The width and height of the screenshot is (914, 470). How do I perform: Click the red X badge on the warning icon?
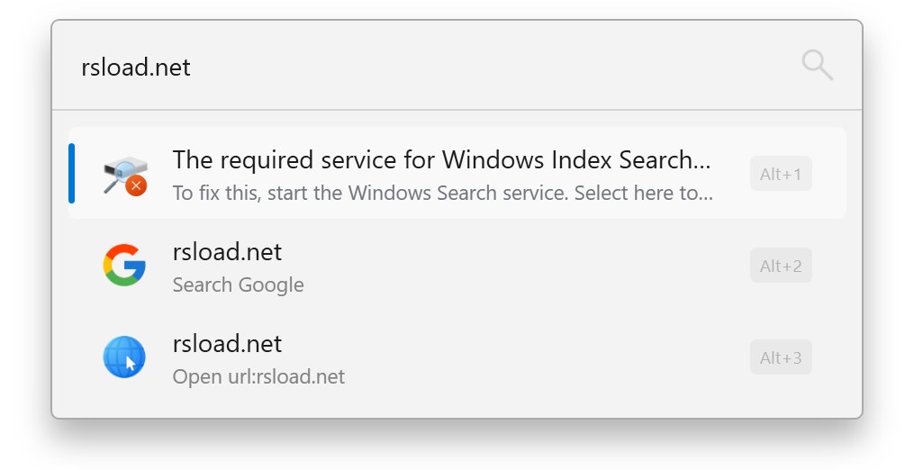[136, 185]
